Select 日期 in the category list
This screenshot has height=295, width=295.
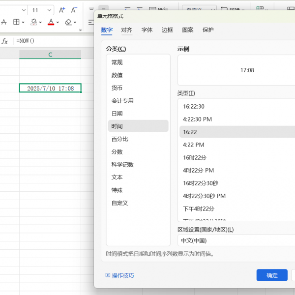click(117, 114)
